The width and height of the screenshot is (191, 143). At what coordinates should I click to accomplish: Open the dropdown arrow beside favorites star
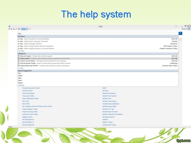[x=17, y=29]
